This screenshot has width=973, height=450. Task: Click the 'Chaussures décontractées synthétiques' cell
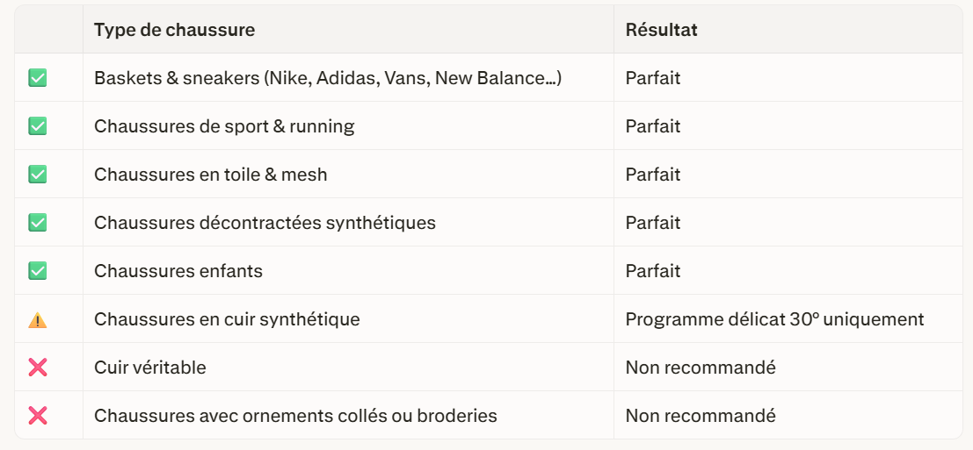(x=265, y=223)
